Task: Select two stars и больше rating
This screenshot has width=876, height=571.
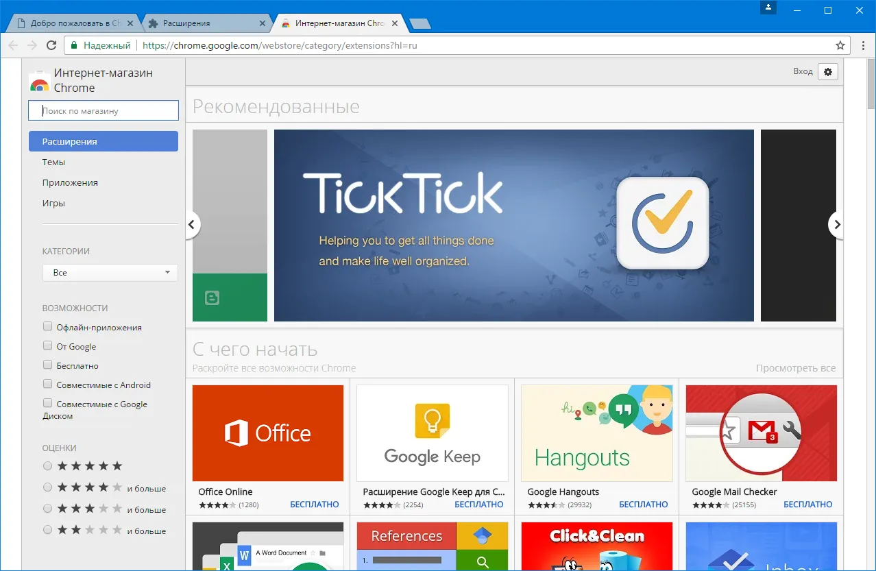Action: 47,530
